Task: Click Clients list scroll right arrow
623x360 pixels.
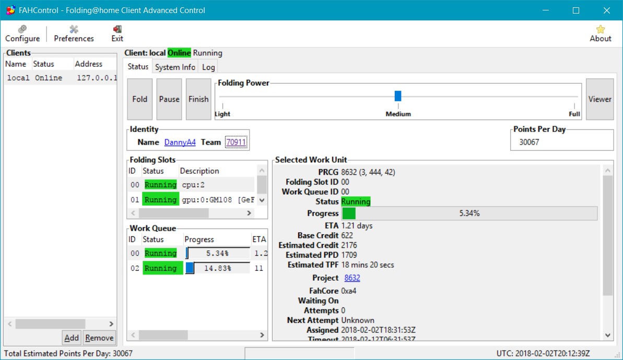Action: point(111,324)
